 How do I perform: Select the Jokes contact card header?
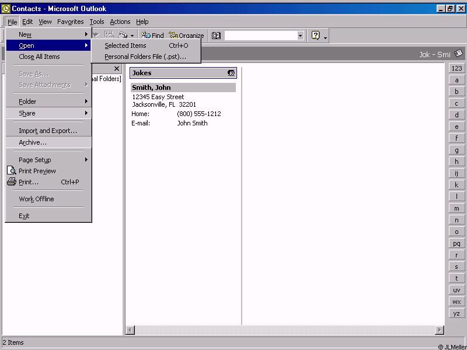[x=183, y=73]
